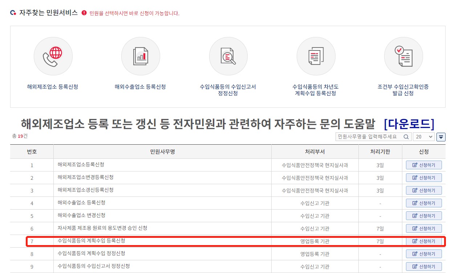Click 신청하기 for row 9 수입신고서 정정신청
This screenshot has width=451, height=273.
tap(424, 267)
